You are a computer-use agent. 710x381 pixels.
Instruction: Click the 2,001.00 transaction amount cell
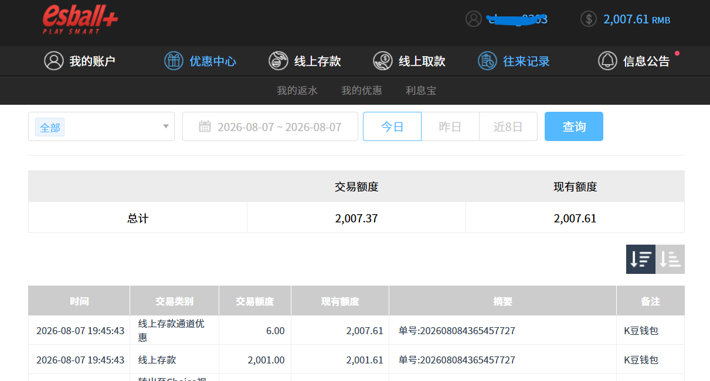click(255, 360)
